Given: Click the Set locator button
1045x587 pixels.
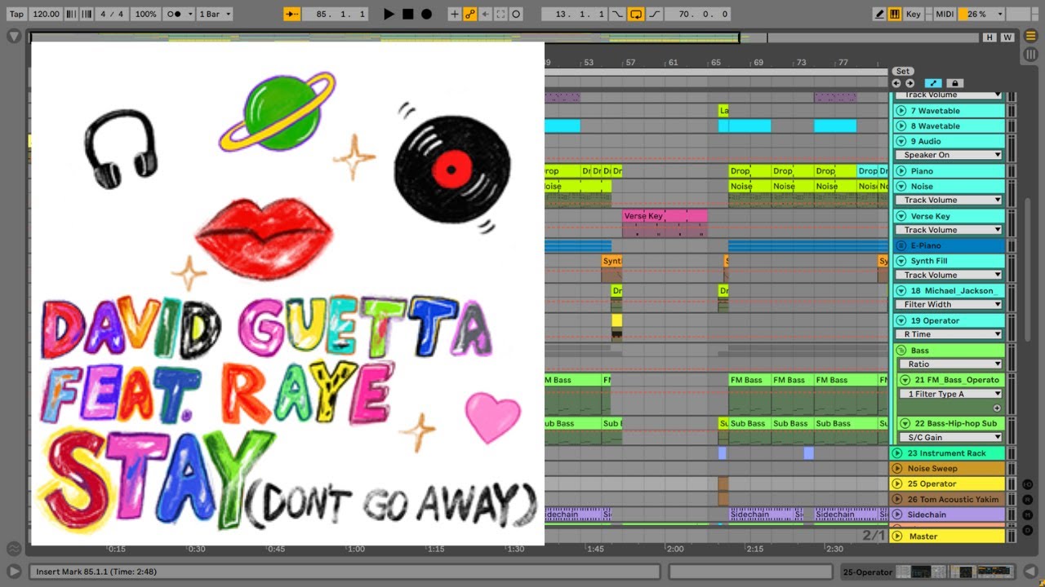Looking at the screenshot, I should [x=902, y=71].
